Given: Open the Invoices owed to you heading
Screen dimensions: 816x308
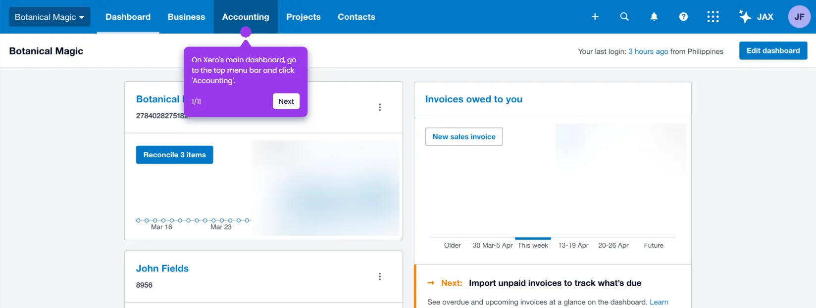Looking at the screenshot, I should pyautogui.click(x=474, y=99).
